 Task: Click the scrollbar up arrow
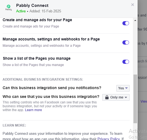tap(135, 20)
